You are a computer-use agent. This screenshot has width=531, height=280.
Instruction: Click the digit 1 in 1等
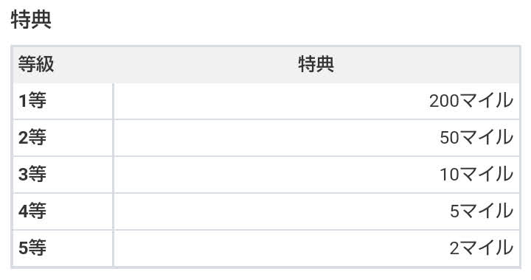23,101
